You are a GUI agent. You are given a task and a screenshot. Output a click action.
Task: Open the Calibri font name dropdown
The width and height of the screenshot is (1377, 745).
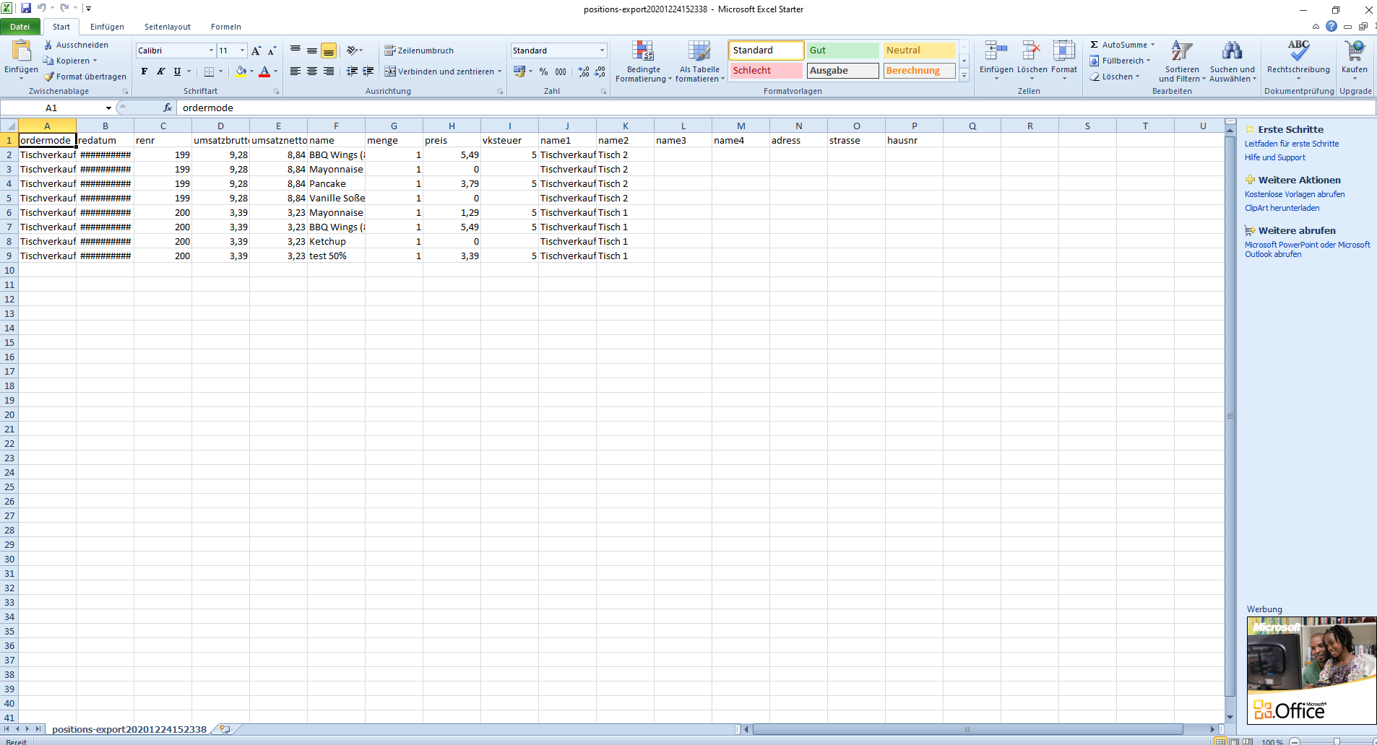pos(211,51)
